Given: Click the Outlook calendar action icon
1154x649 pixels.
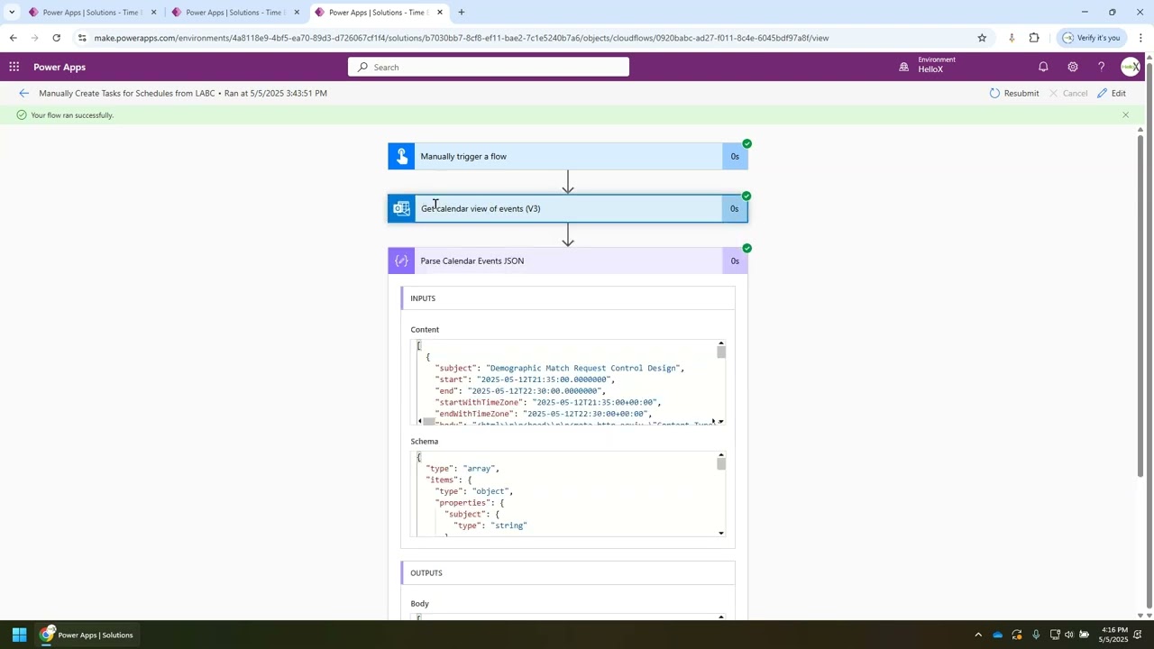Looking at the screenshot, I should click(401, 208).
